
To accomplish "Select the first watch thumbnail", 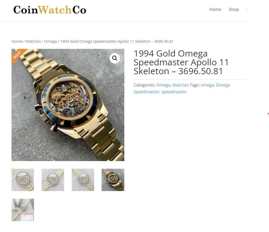I will pyautogui.click(x=23, y=180).
